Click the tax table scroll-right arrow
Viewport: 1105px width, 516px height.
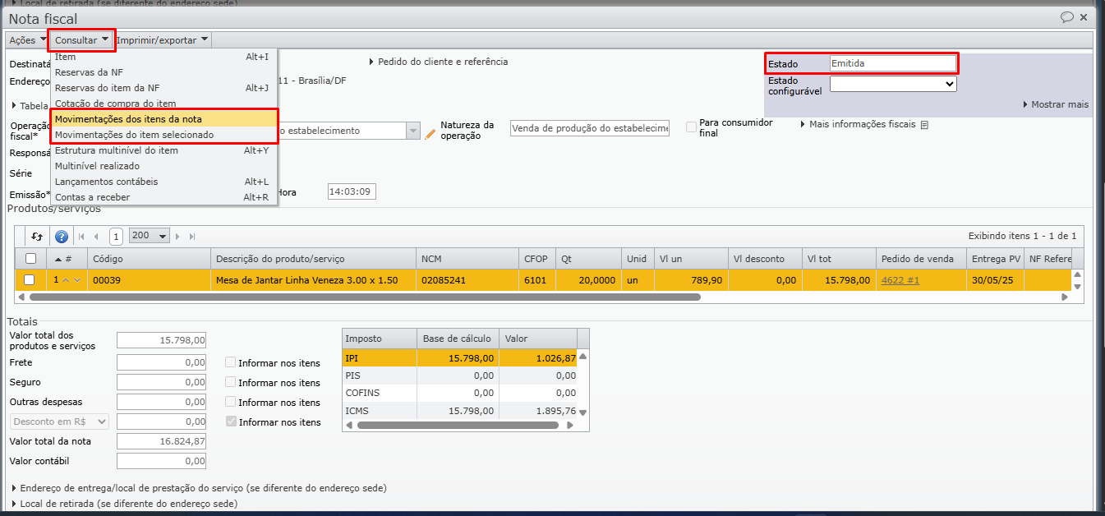click(570, 426)
